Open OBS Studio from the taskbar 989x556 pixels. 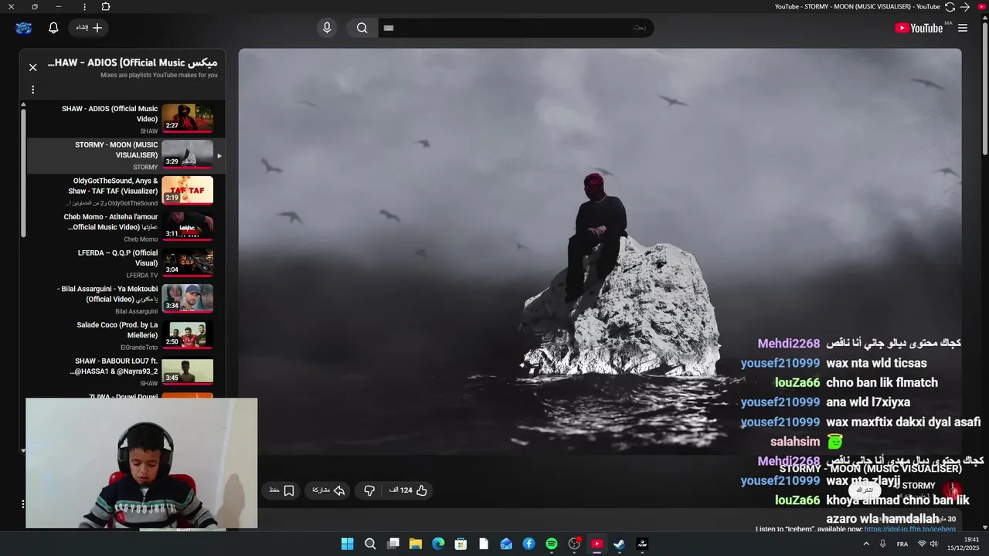[574, 544]
